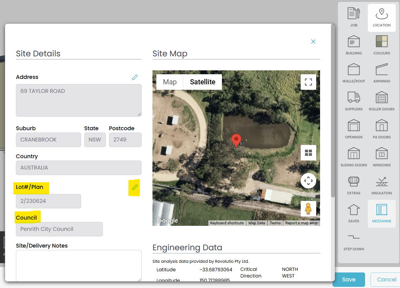Switch the map to Map view
The width and height of the screenshot is (400, 288).
coord(170,82)
